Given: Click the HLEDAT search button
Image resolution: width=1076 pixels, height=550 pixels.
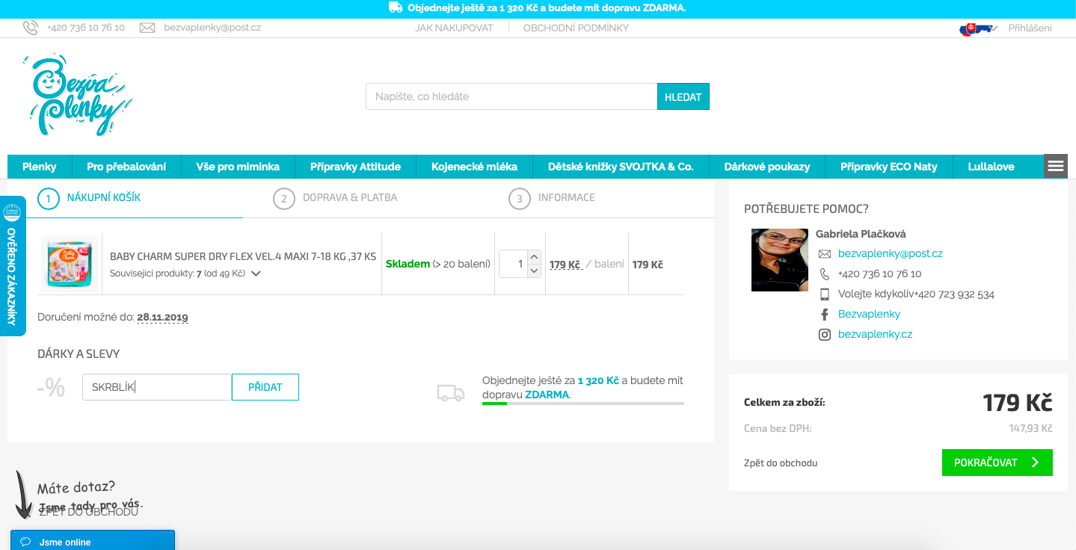Looking at the screenshot, I should click(683, 96).
